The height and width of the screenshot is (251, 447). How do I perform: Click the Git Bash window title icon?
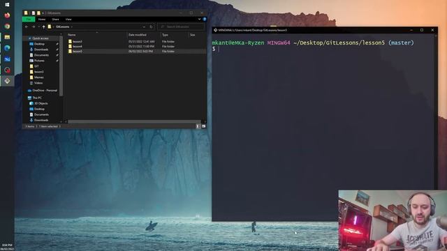click(215, 30)
